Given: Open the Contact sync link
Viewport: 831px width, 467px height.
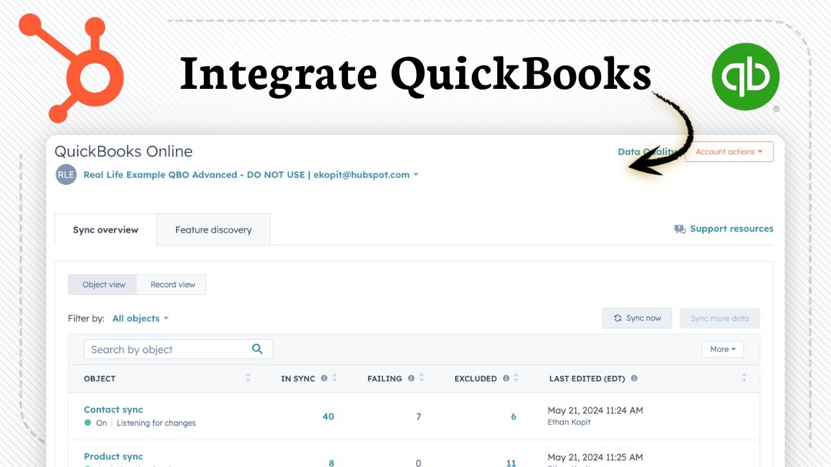Looking at the screenshot, I should [113, 409].
